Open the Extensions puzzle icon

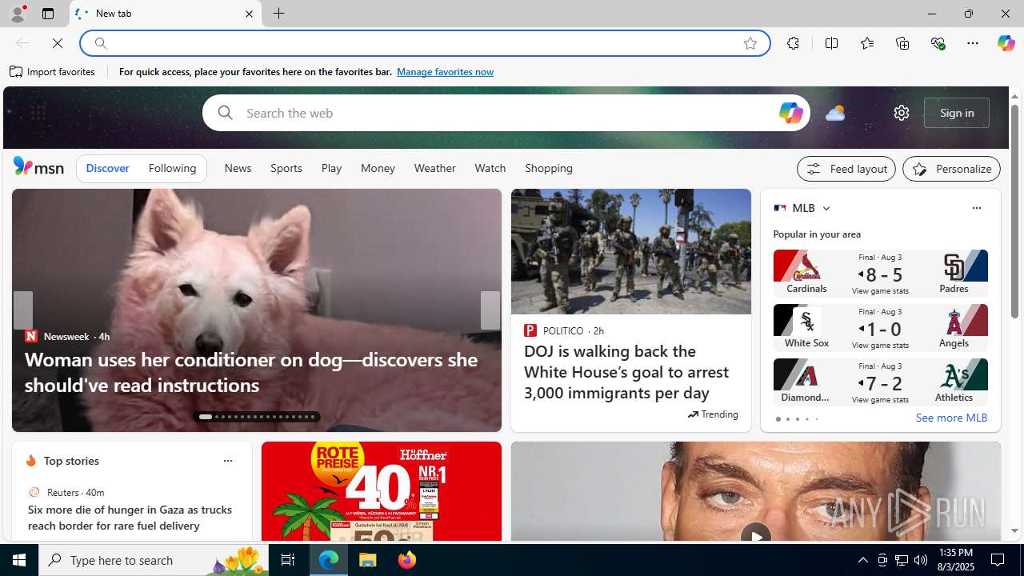tap(793, 43)
